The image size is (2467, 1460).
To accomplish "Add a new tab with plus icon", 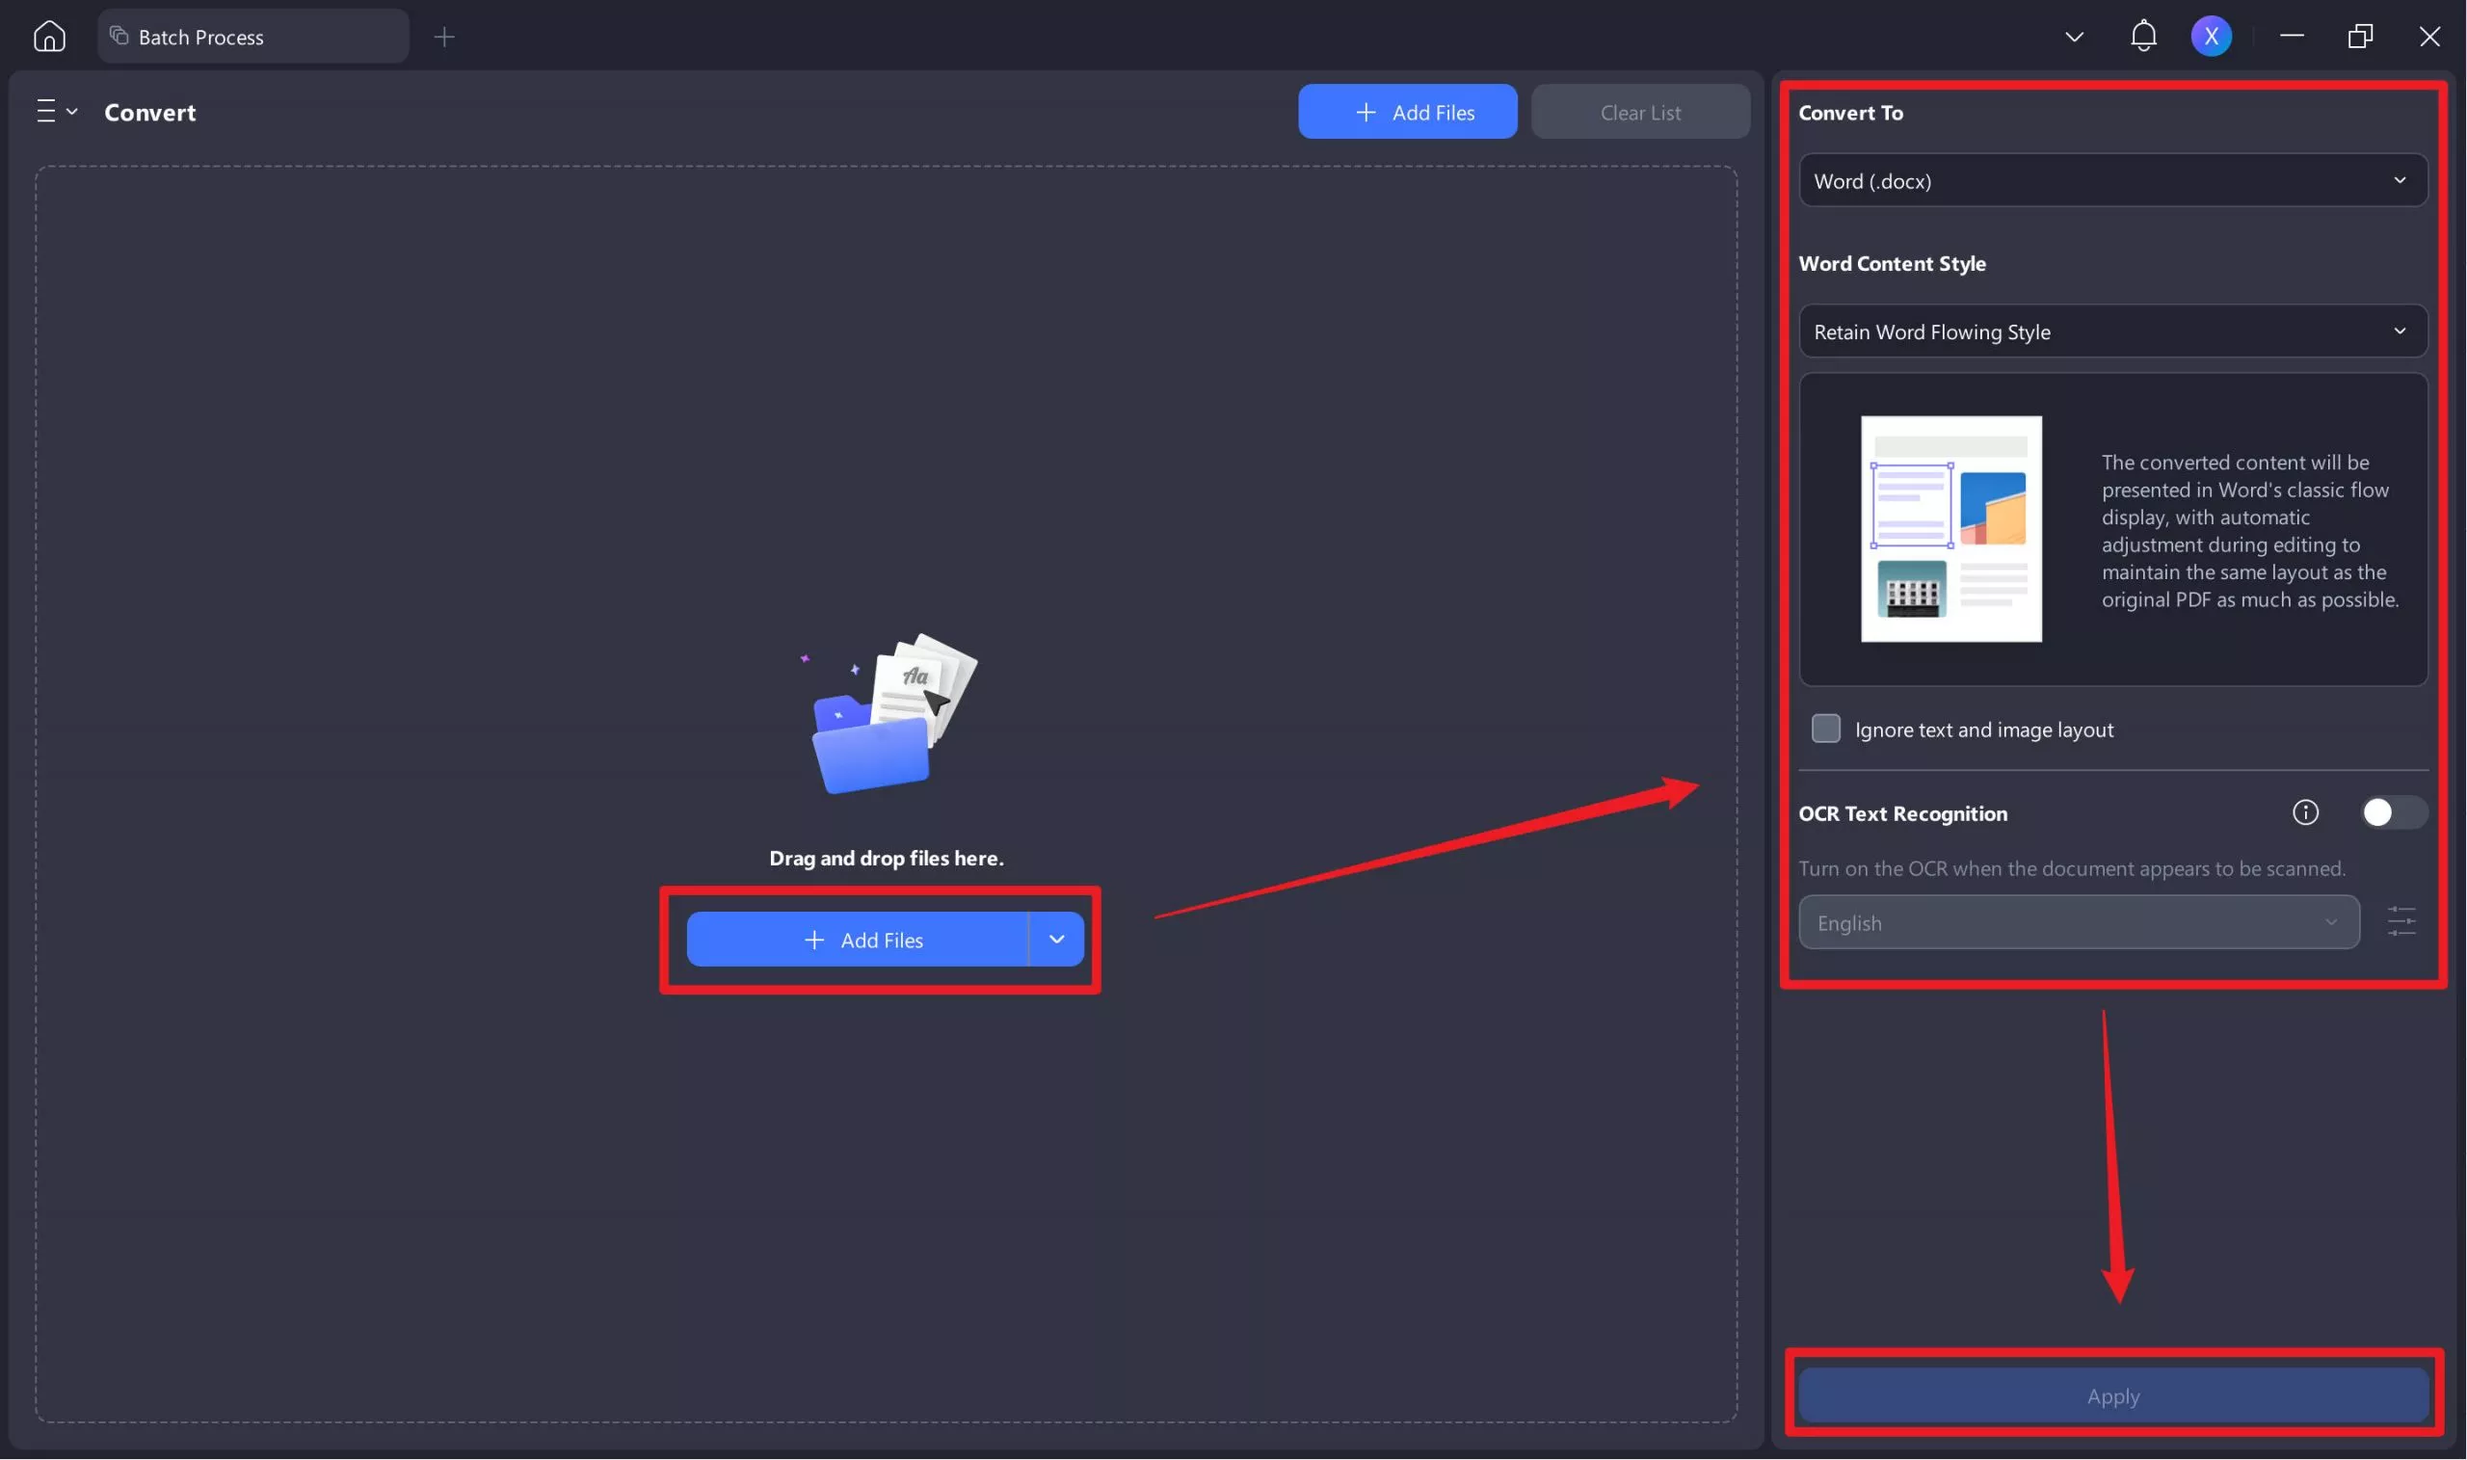I will pyautogui.click(x=444, y=37).
